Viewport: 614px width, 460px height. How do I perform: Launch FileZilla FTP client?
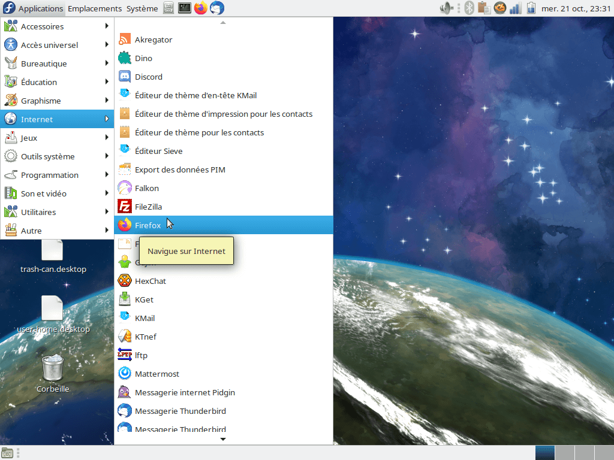[x=224, y=207]
